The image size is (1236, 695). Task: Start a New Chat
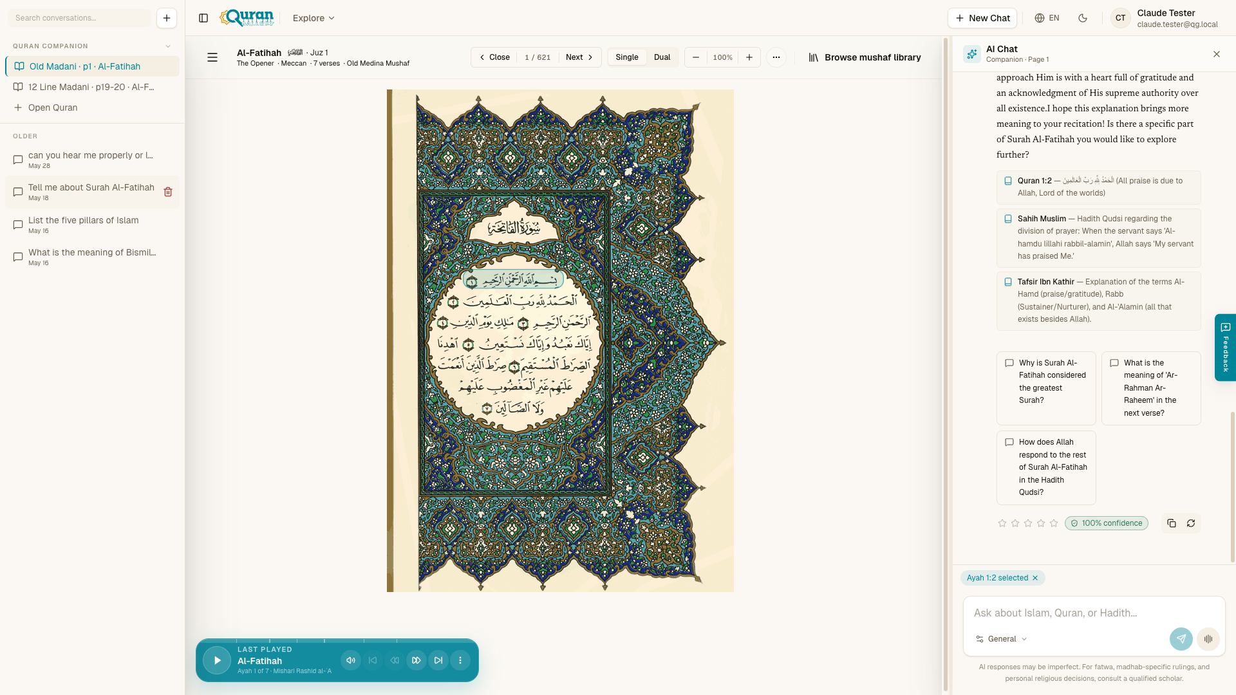coord(982,18)
